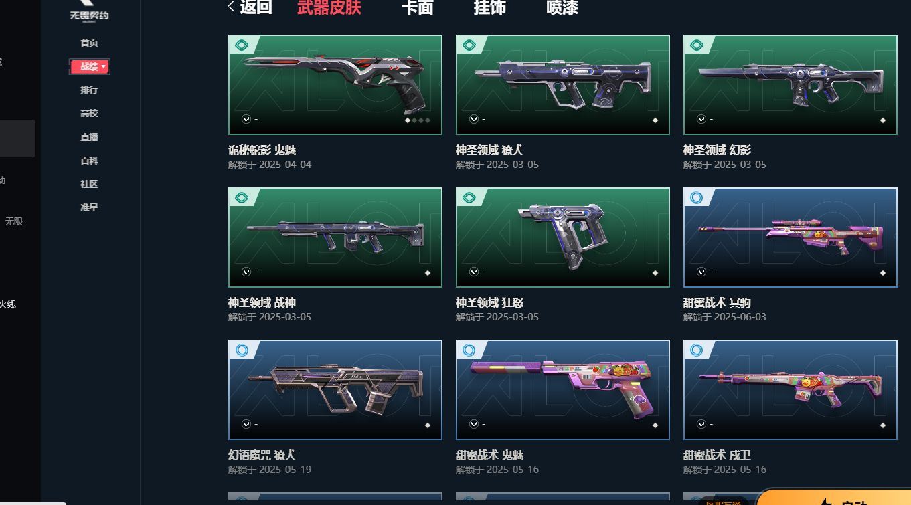Select the 甜蜜战术 戍卫 skin thumbnail

click(x=791, y=390)
